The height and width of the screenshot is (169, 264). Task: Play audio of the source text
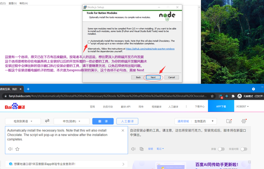click(10, 149)
